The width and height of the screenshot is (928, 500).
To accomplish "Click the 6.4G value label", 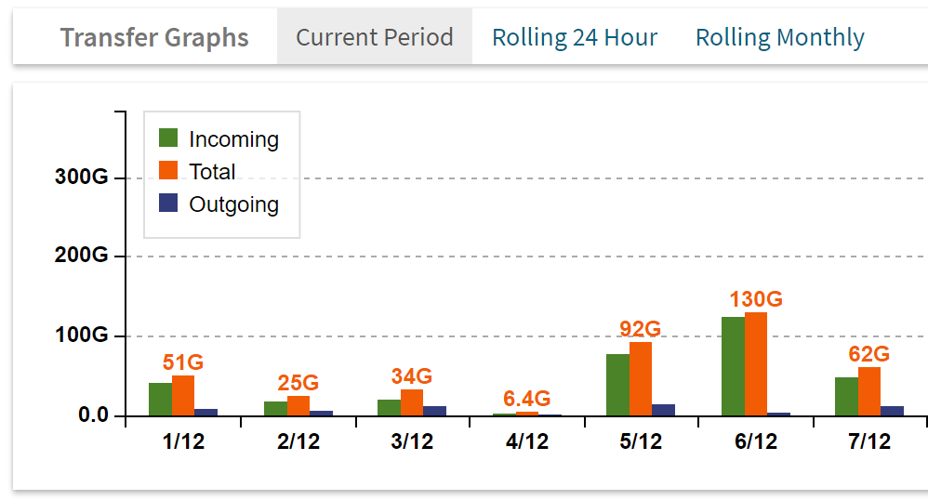I will coord(527,400).
